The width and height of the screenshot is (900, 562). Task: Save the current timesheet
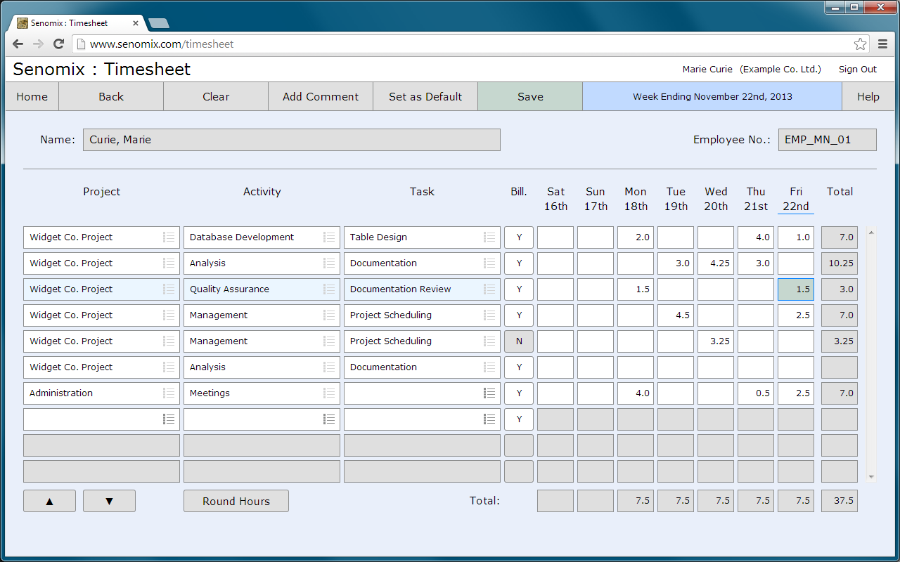click(529, 96)
